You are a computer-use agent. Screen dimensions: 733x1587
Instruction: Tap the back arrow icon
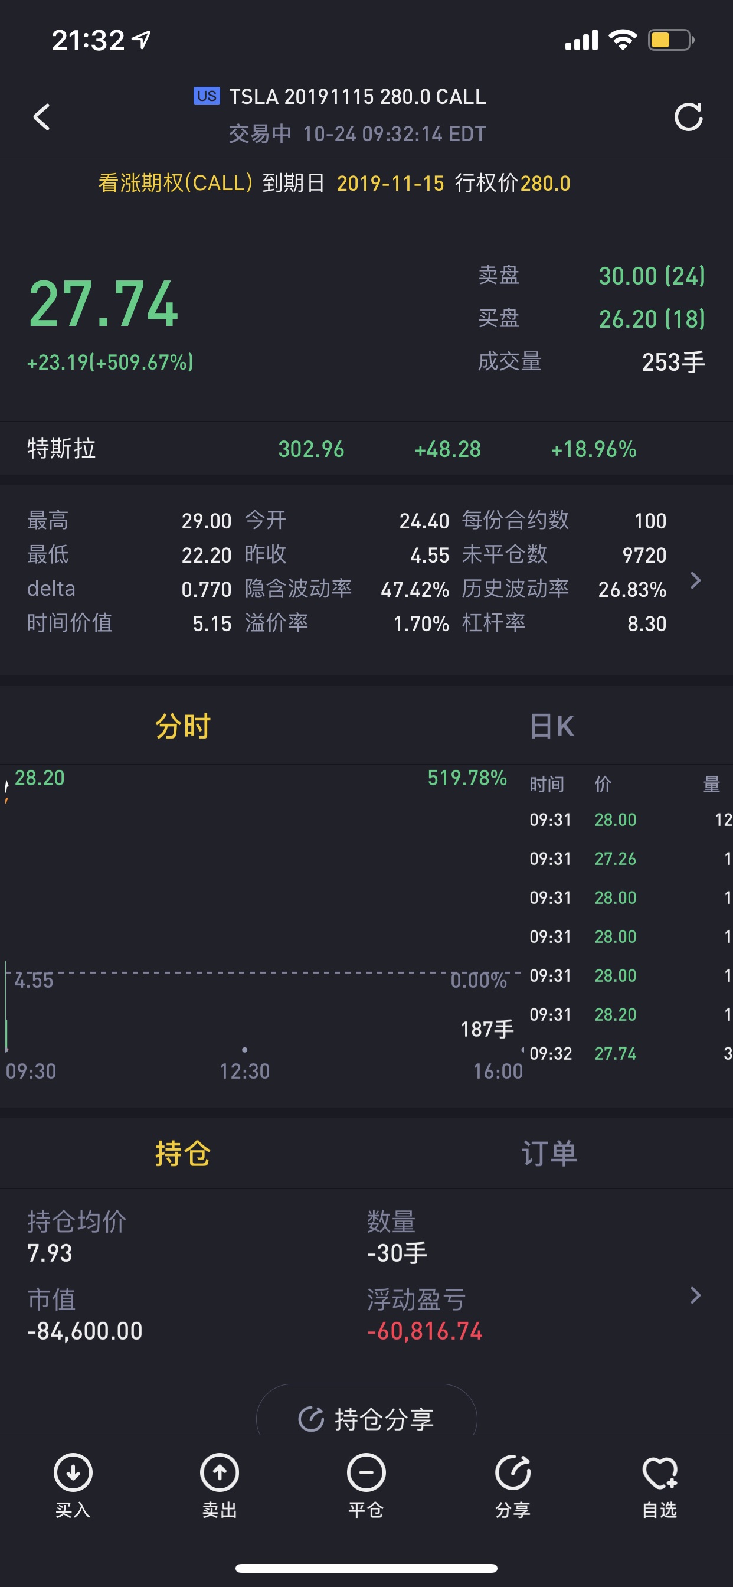(x=41, y=117)
